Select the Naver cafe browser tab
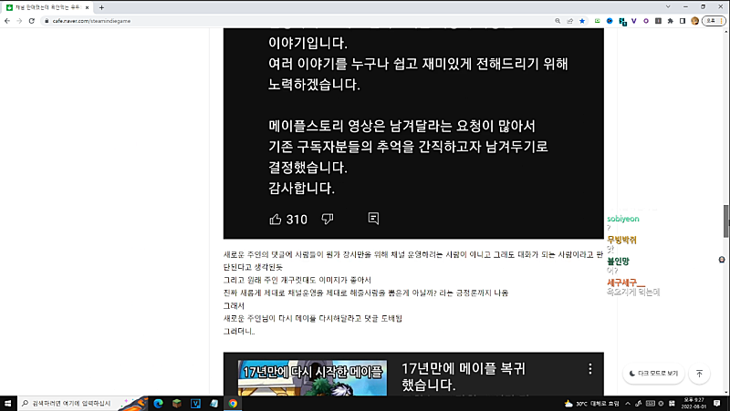 (x=47, y=7)
